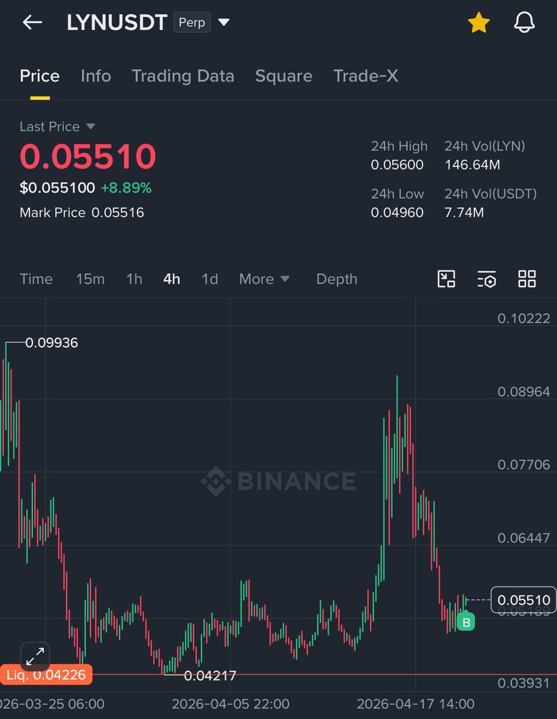Click the 0.10222 price axis label

click(523, 318)
